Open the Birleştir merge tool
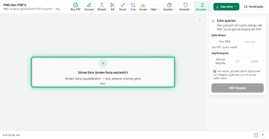 coord(102,7)
